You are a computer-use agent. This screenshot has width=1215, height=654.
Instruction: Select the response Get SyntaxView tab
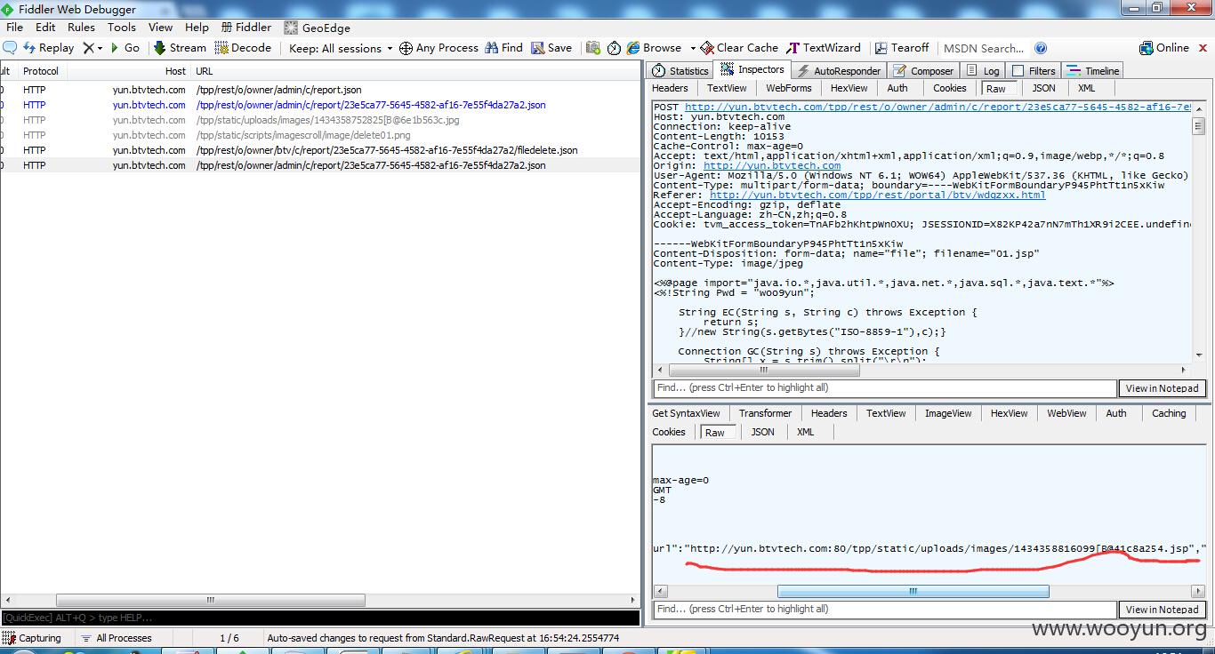coord(686,413)
